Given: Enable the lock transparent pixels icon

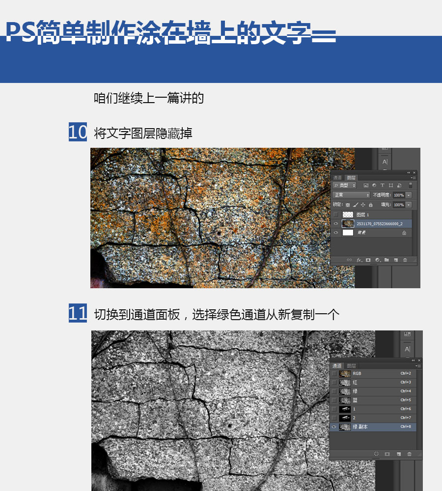Looking at the screenshot, I should [x=348, y=205].
